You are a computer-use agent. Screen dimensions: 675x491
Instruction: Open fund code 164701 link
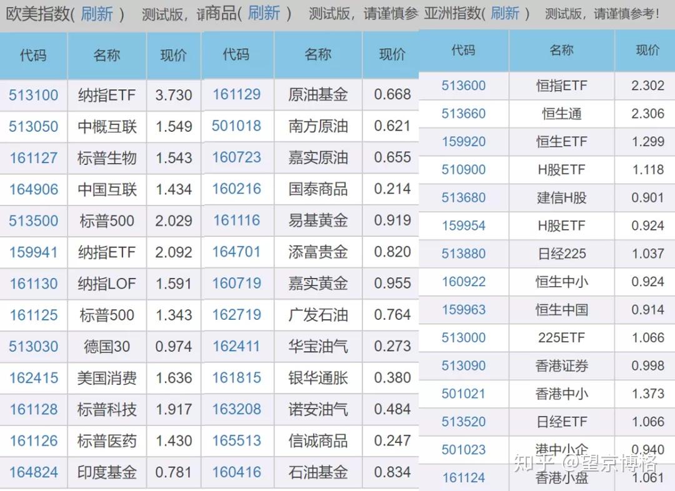coord(237,252)
